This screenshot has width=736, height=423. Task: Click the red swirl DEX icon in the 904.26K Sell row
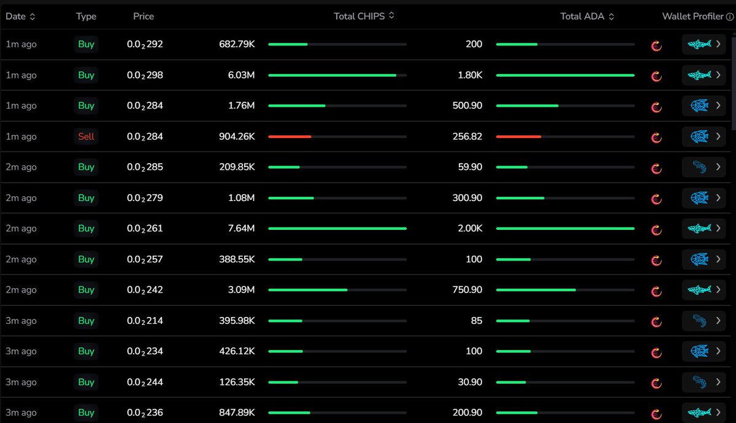(x=656, y=137)
